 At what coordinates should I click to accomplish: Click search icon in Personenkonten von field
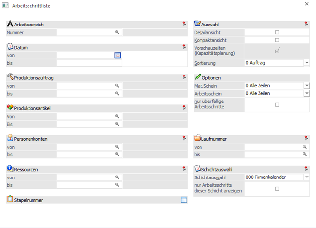[117, 147]
